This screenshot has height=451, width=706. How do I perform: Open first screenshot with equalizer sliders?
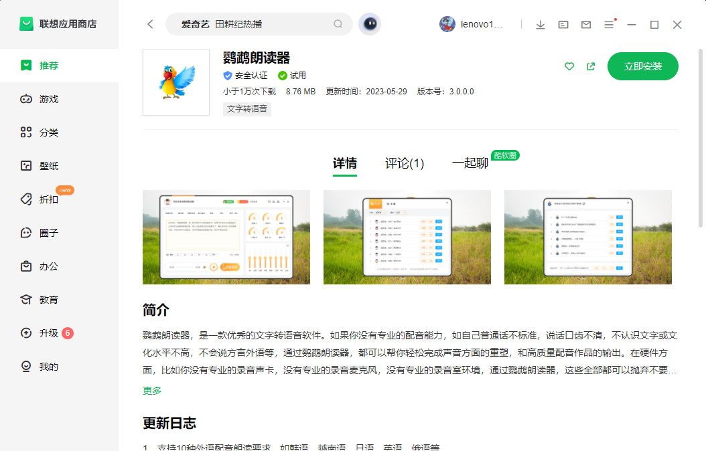click(226, 237)
